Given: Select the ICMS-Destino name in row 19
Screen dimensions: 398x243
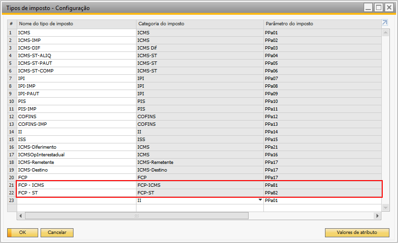Looking at the screenshot, I should [x=76, y=170].
